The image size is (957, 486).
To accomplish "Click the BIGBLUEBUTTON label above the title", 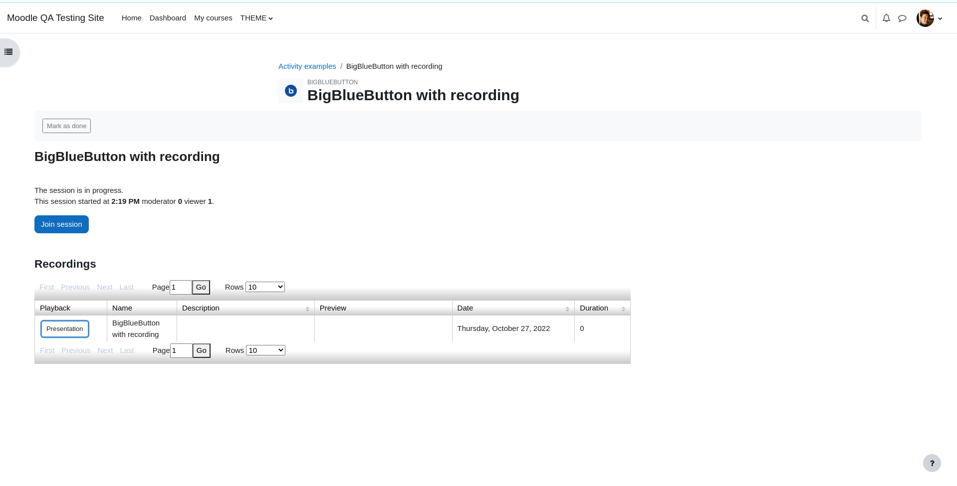I will pyautogui.click(x=332, y=82).
